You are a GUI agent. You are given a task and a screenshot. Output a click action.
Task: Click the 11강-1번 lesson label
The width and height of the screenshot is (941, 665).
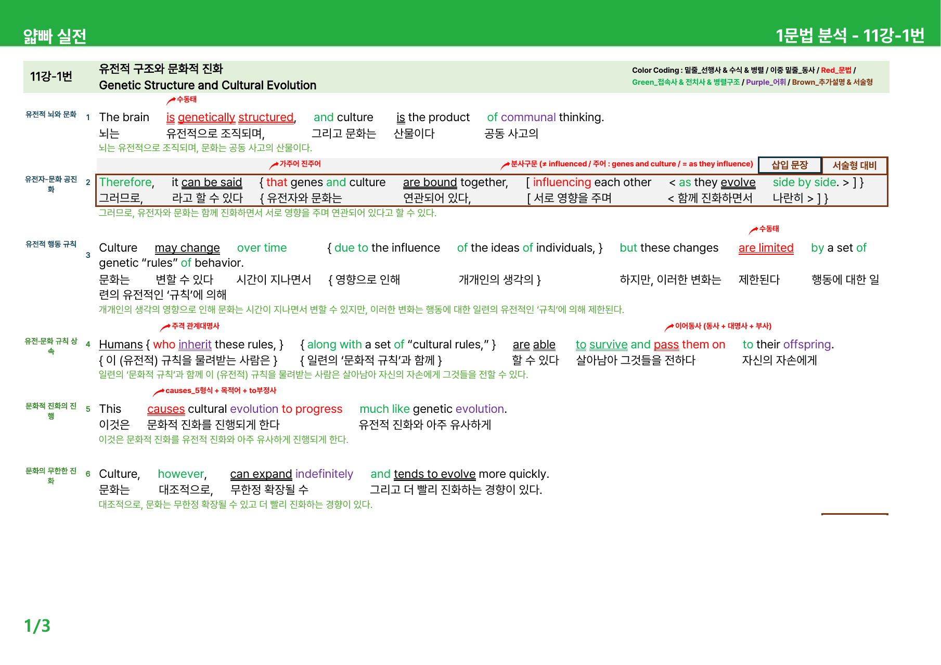[x=51, y=76]
